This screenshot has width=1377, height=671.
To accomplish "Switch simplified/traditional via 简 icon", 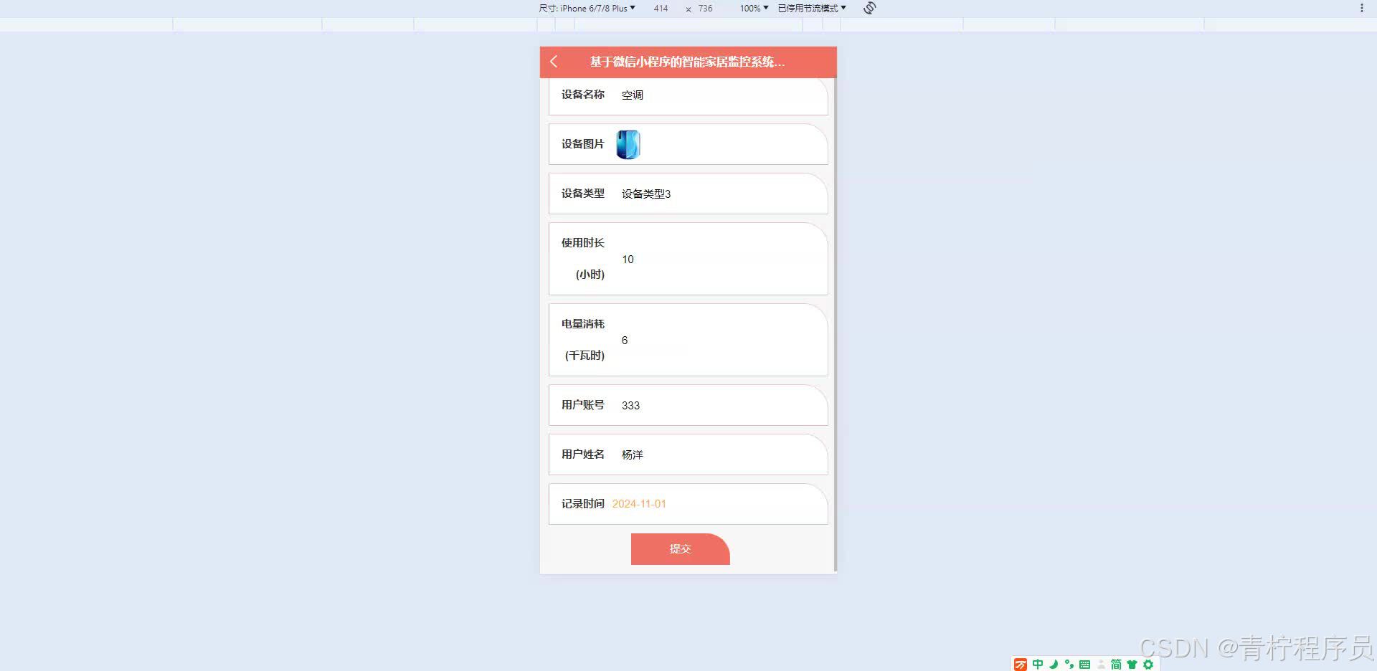I will (x=1116, y=663).
